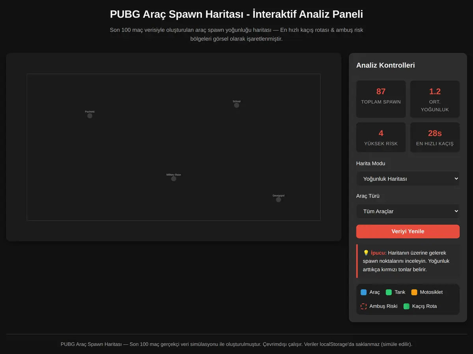Click the Yüksek Risk stat card

[x=381, y=137]
